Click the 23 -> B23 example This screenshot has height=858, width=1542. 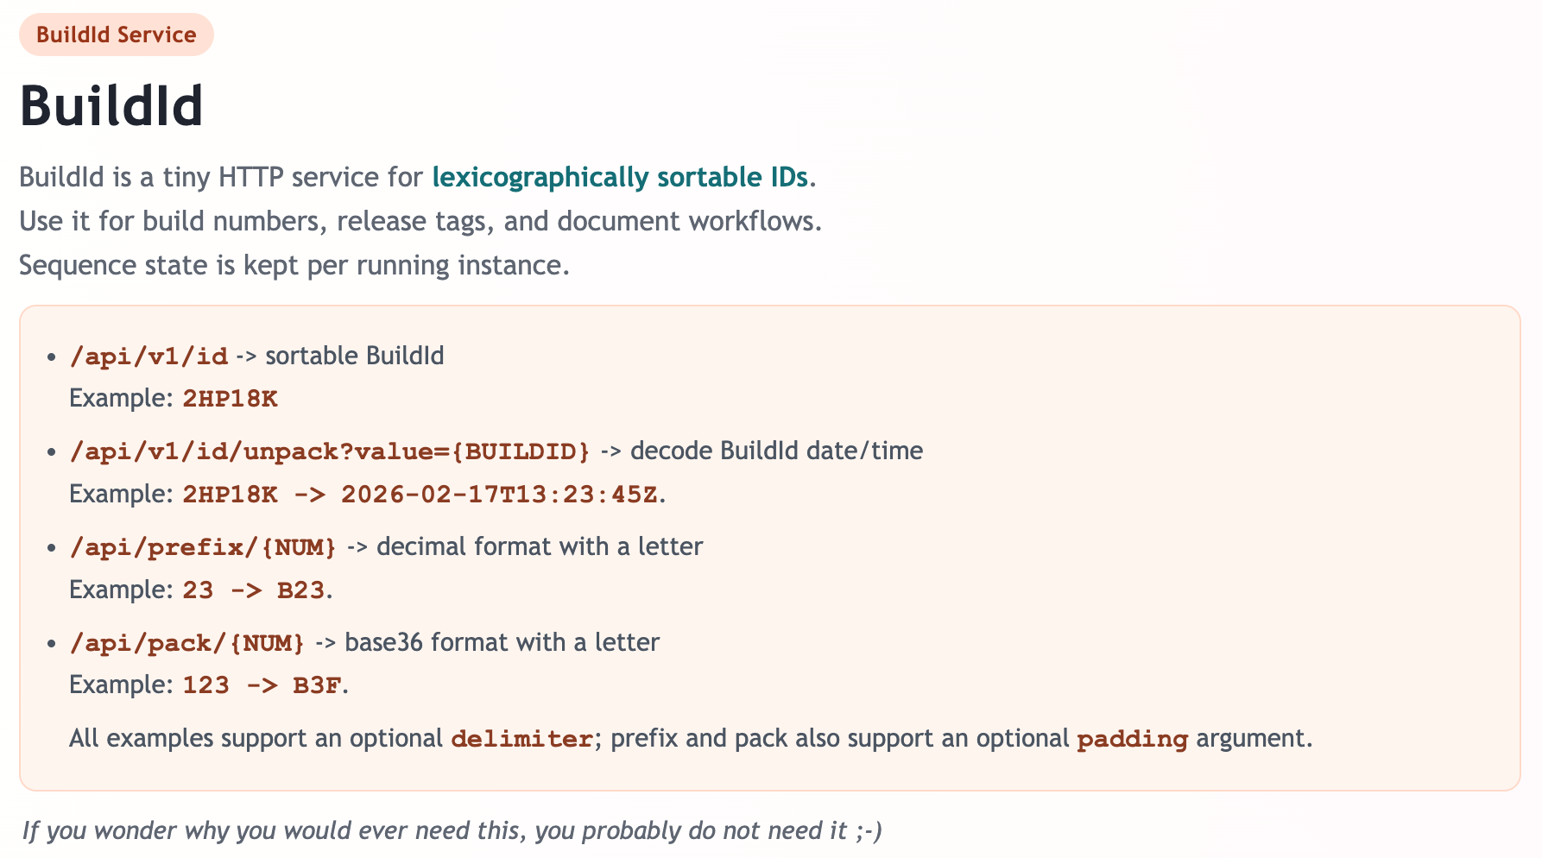coord(253,590)
